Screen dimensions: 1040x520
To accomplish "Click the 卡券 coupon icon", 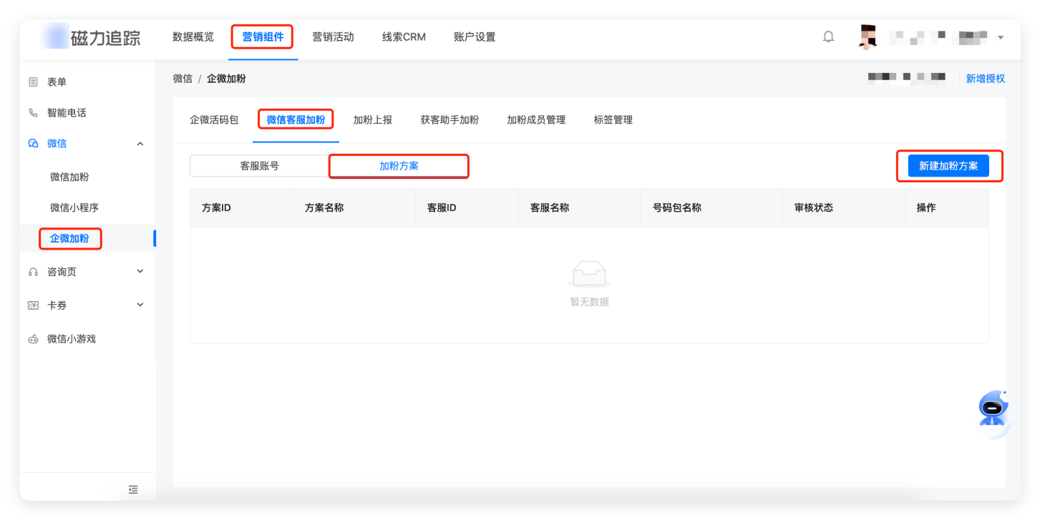I will click(33, 305).
